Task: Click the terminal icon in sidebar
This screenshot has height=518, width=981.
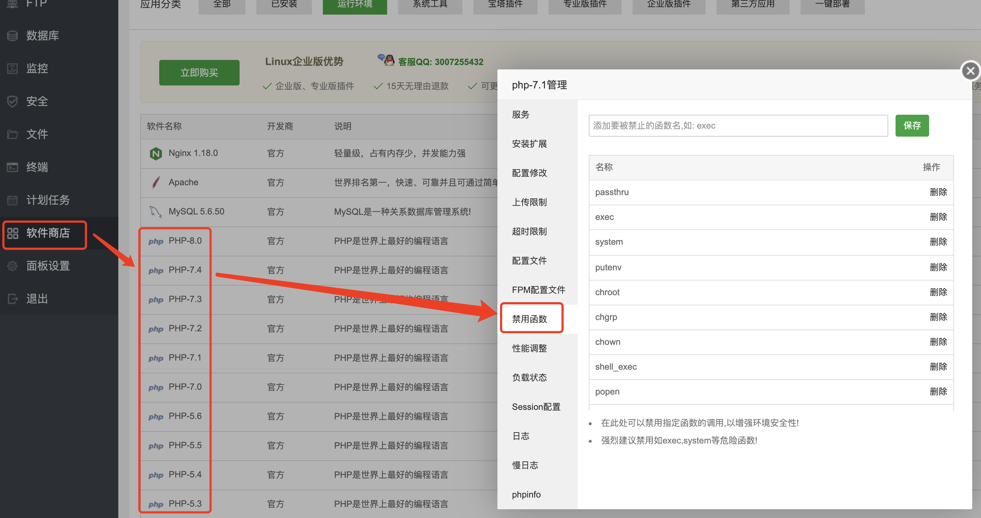Action: coord(12,167)
